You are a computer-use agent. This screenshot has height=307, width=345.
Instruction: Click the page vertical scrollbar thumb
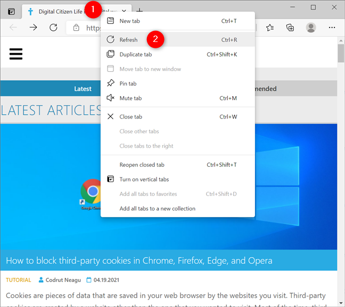(341, 53)
